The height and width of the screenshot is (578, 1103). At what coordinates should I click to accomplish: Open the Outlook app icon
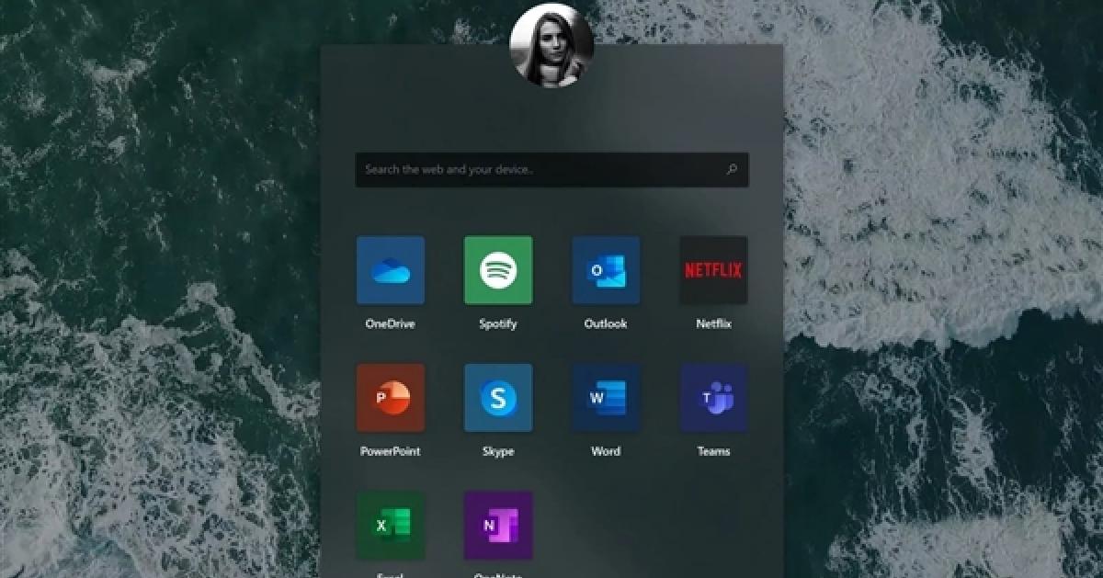point(606,270)
